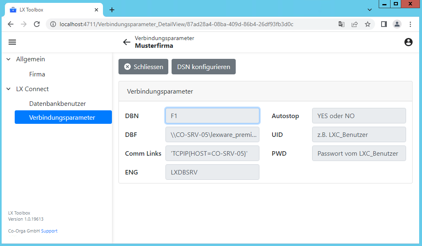This screenshot has width=422, height=246.
Task: Bookmark this page with the star icon
Action: pyautogui.click(x=368, y=24)
